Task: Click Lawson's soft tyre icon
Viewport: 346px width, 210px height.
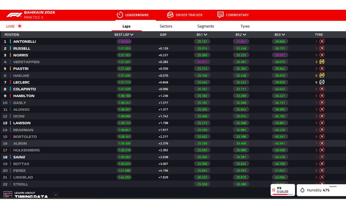Action: [322, 123]
